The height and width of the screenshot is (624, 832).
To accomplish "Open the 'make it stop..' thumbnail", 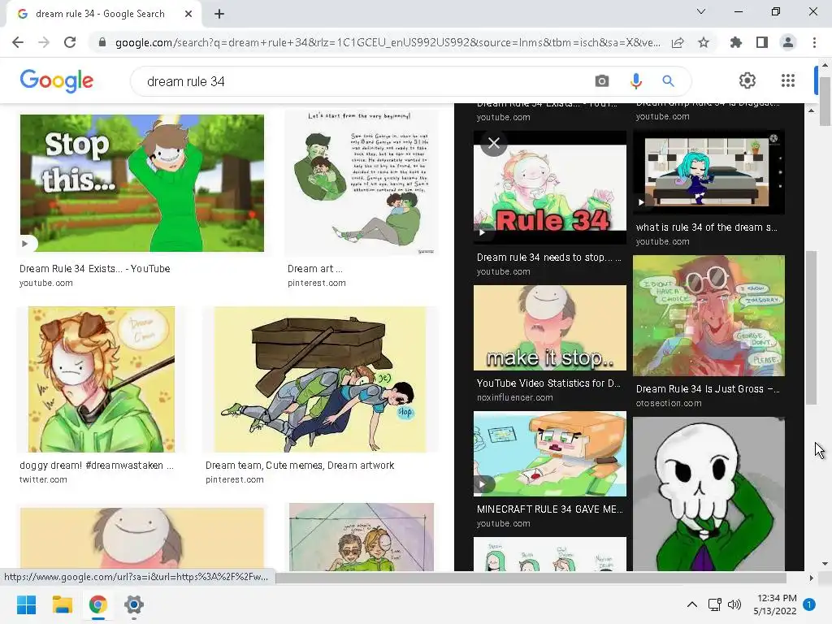I will point(550,328).
